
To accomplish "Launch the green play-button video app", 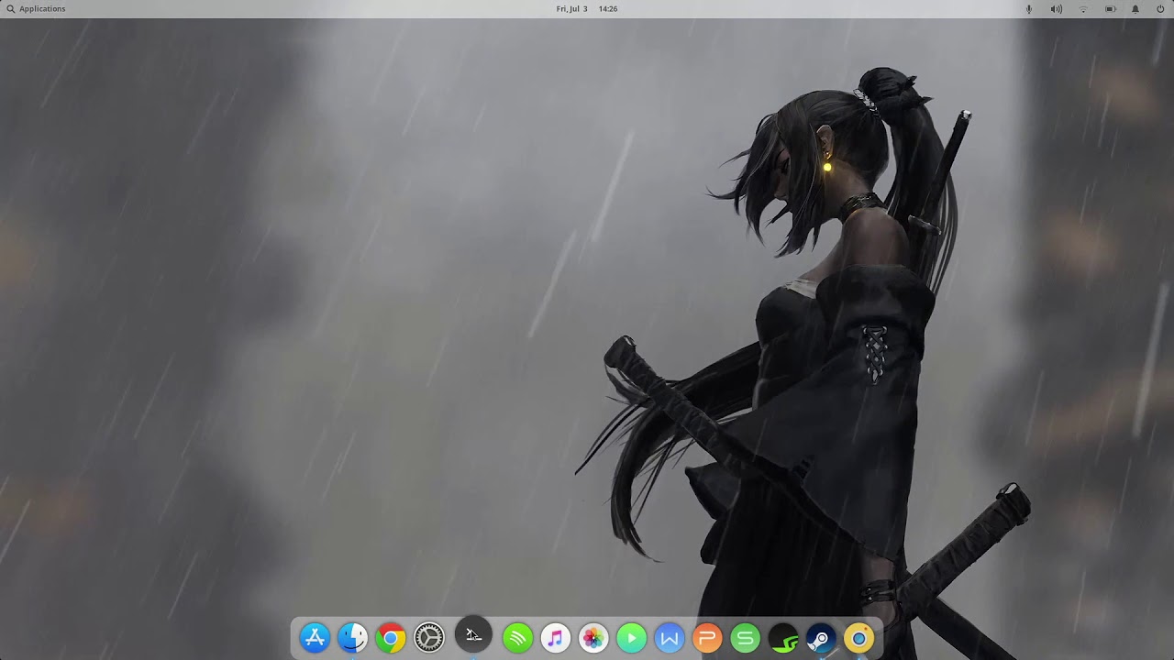I will 631,637.
